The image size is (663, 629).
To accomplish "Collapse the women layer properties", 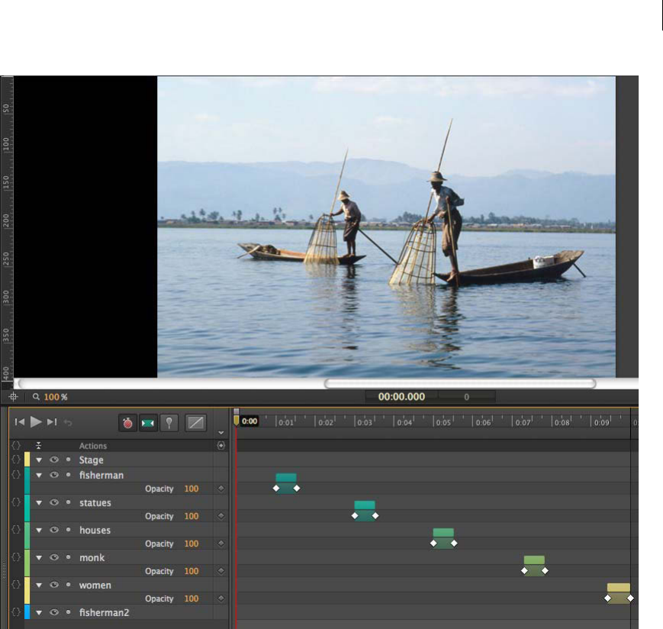I will coord(39,585).
